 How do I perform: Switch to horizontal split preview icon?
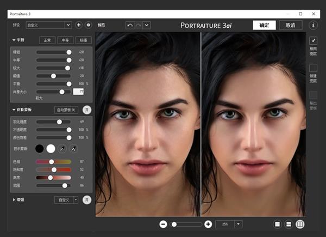pos(289,224)
